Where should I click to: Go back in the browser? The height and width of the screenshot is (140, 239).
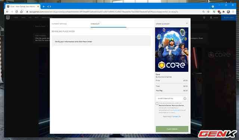click(x=7, y=12)
